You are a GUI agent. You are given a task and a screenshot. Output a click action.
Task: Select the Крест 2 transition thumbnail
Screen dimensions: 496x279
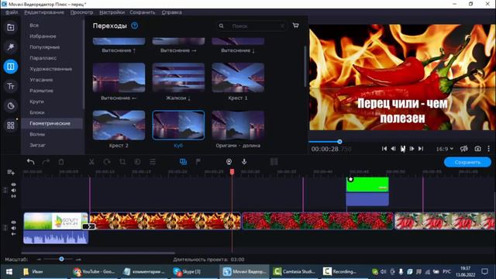[x=119, y=126]
